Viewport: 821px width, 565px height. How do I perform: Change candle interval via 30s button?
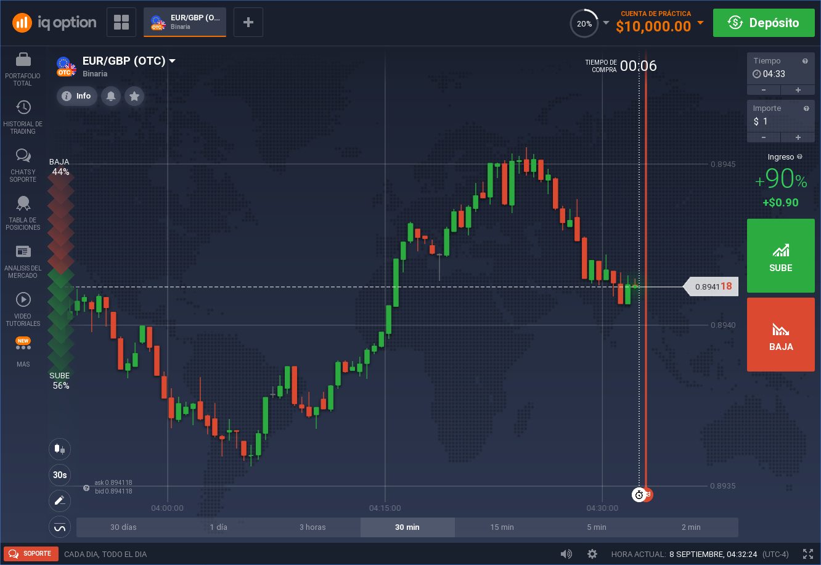pos(60,475)
